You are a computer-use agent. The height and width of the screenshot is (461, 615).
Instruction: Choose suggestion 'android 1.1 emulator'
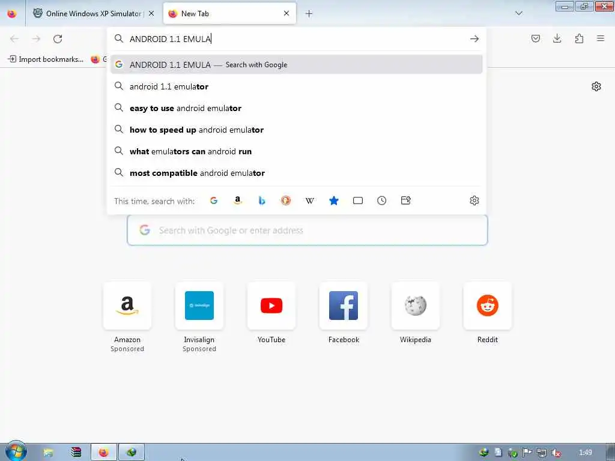tap(296, 86)
